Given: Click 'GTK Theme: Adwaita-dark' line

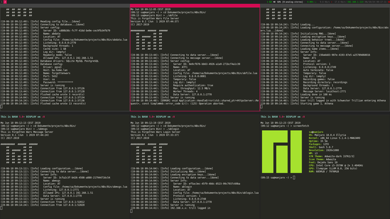Looking at the screenshot, I should (x=331, y=156).
